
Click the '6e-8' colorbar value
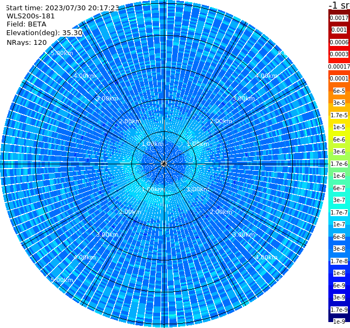point(339,237)
